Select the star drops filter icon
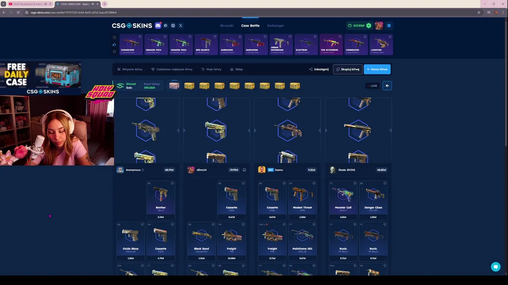Image resolution: width=508 pixels, height=285 pixels. coord(114,51)
